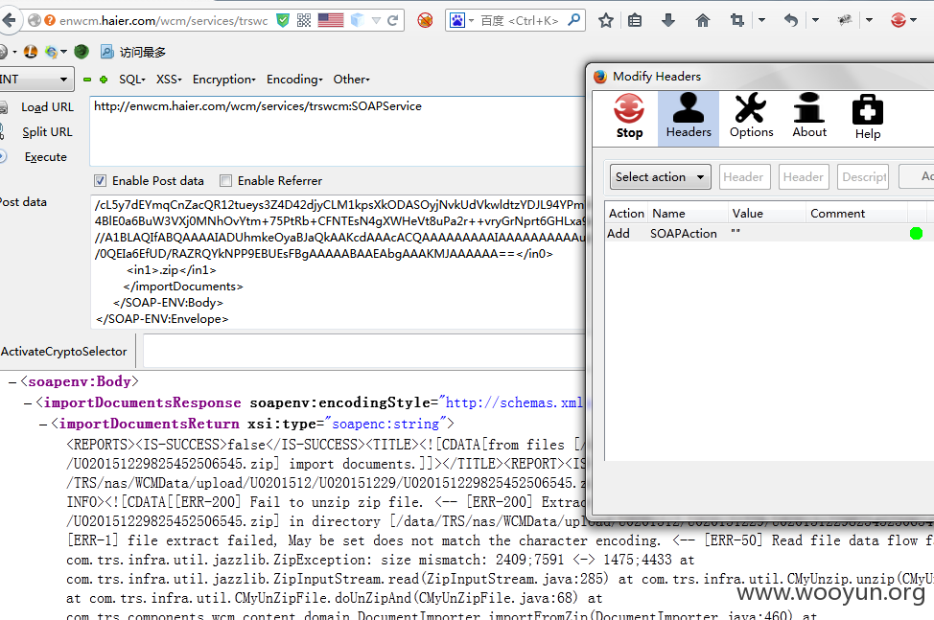Screen dimensions: 934x620
Task: Collapse the soapenv:Body XML node
Action: click(x=12, y=382)
